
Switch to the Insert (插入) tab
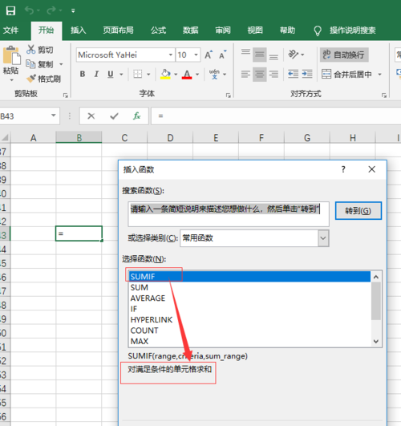pos(79,30)
